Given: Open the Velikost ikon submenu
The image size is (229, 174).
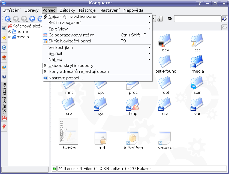Looking at the screenshot, I should (x=97, y=48).
